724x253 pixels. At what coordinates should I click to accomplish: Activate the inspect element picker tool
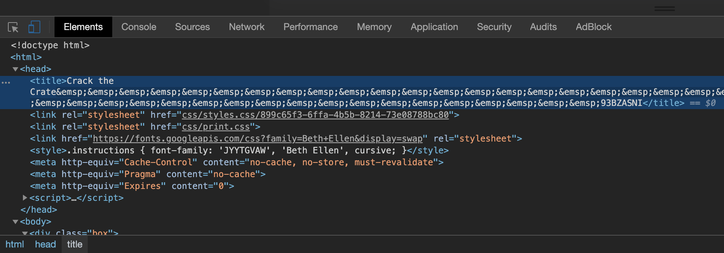pos(13,27)
